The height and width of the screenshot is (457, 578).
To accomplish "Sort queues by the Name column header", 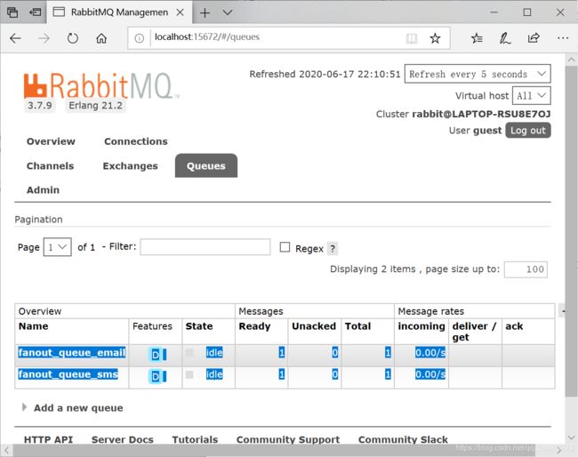I will click(x=34, y=326).
